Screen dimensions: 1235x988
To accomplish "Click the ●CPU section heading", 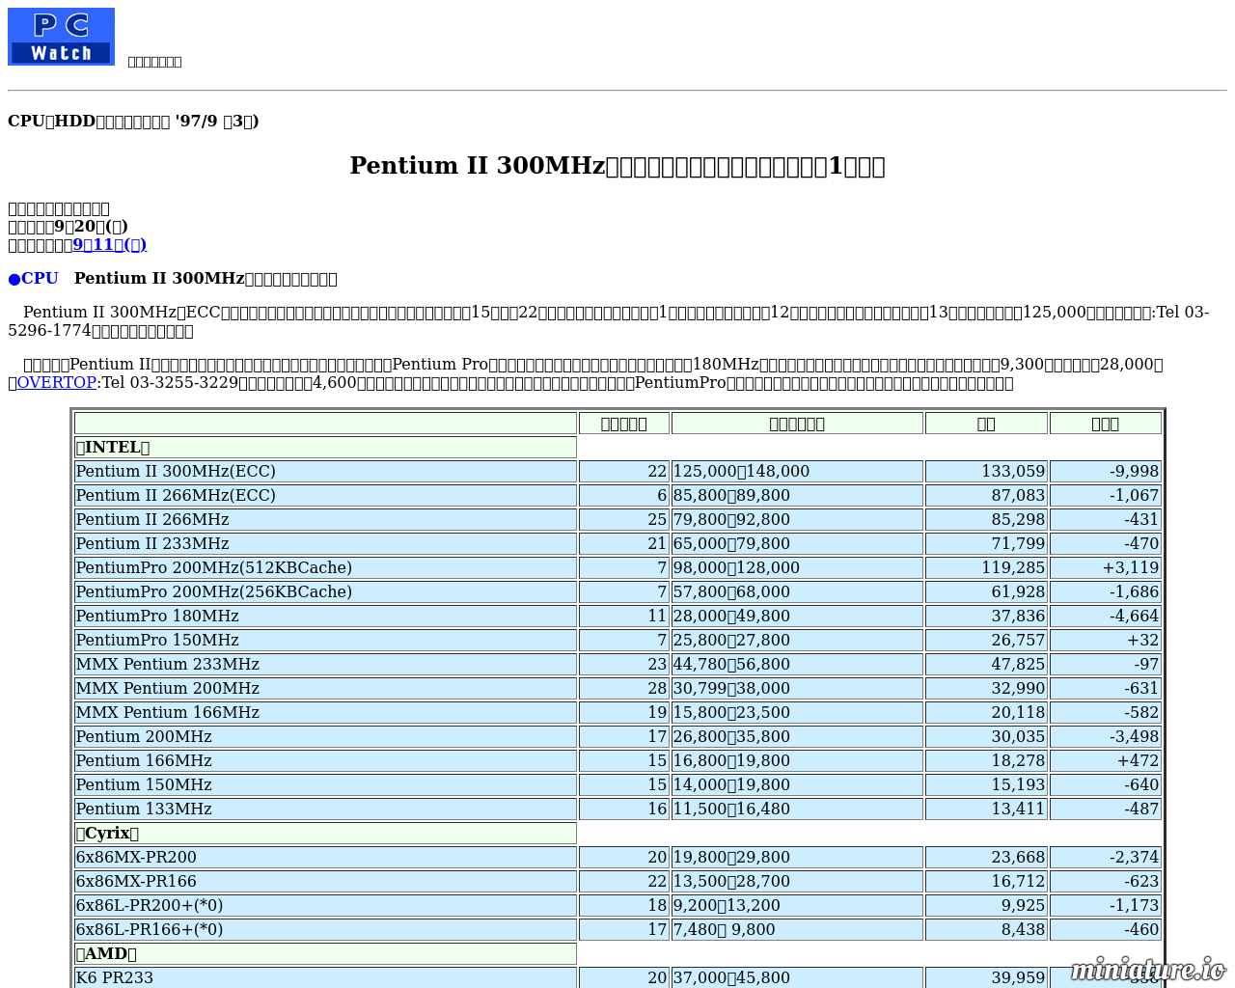I will click(x=33, y=279).
